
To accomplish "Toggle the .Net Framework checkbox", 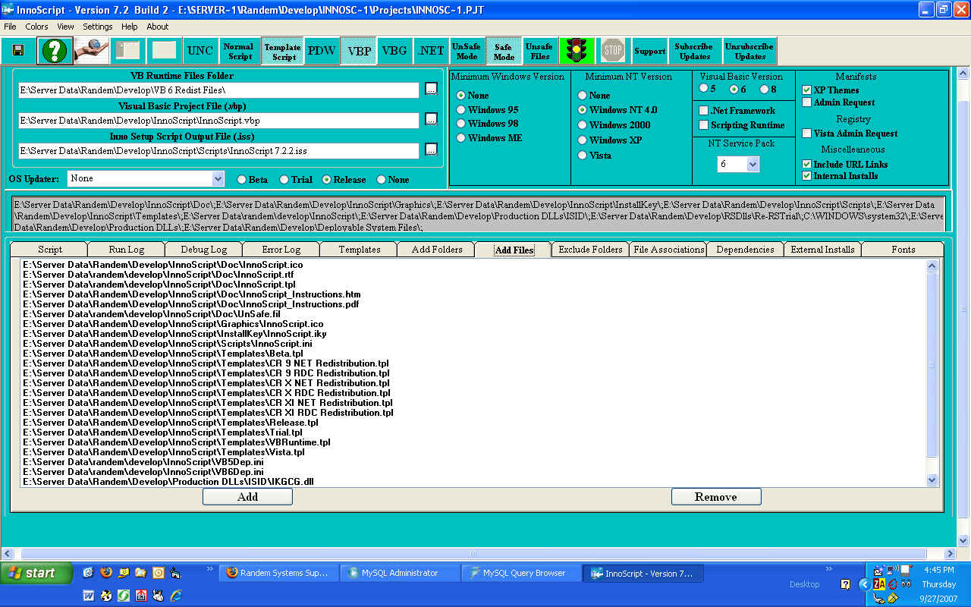I will pos(703,111).
